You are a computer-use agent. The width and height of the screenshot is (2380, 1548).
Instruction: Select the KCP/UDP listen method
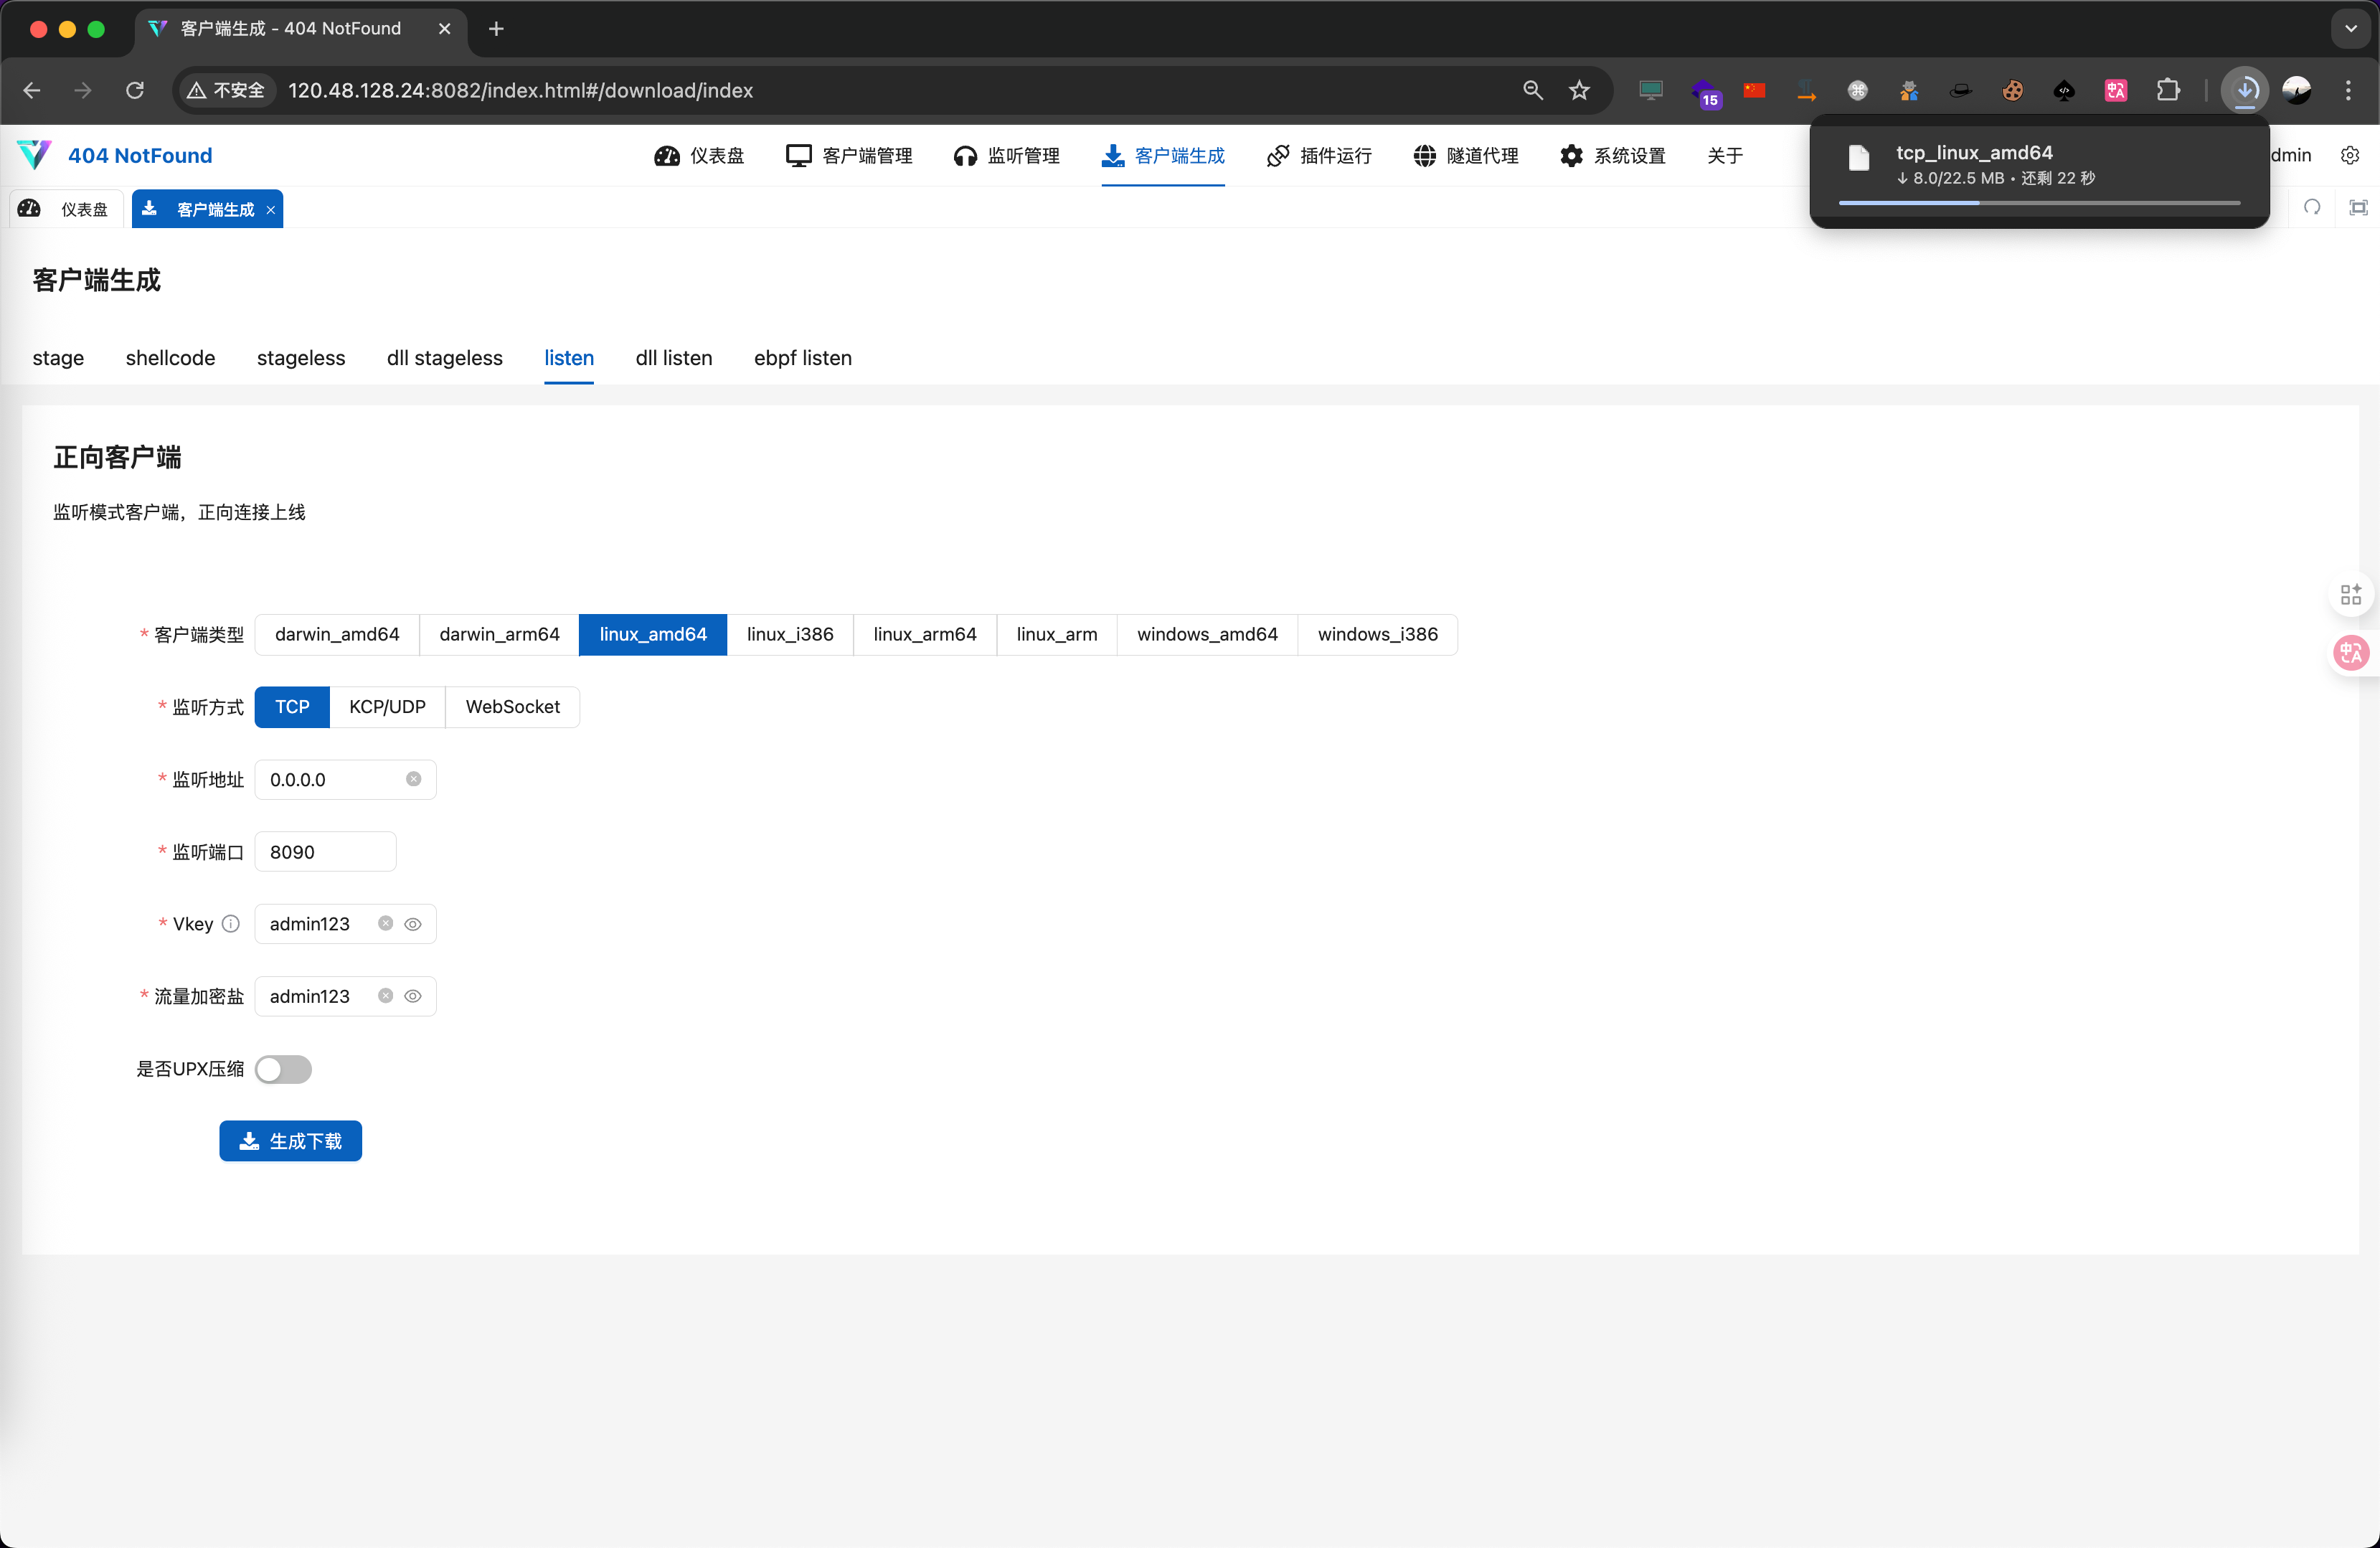387,707
